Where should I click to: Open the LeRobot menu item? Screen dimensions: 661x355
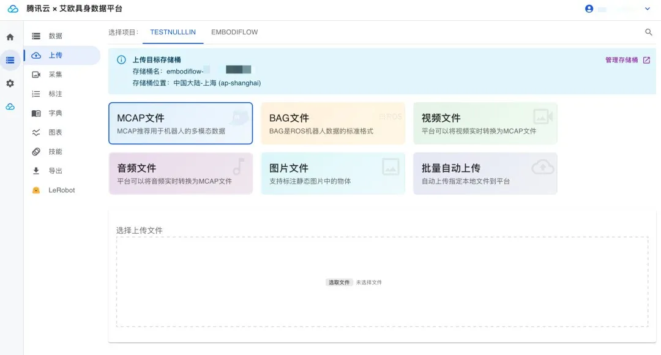pos(62,190)
